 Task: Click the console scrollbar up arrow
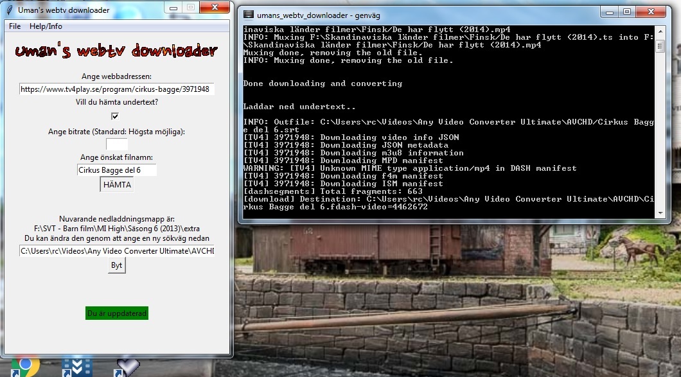pos(660,30)
